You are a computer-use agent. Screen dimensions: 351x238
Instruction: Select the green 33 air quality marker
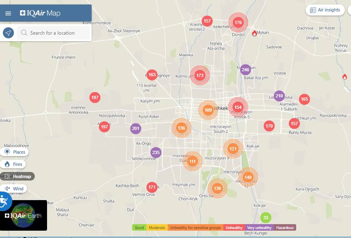[x=265, y=218]
